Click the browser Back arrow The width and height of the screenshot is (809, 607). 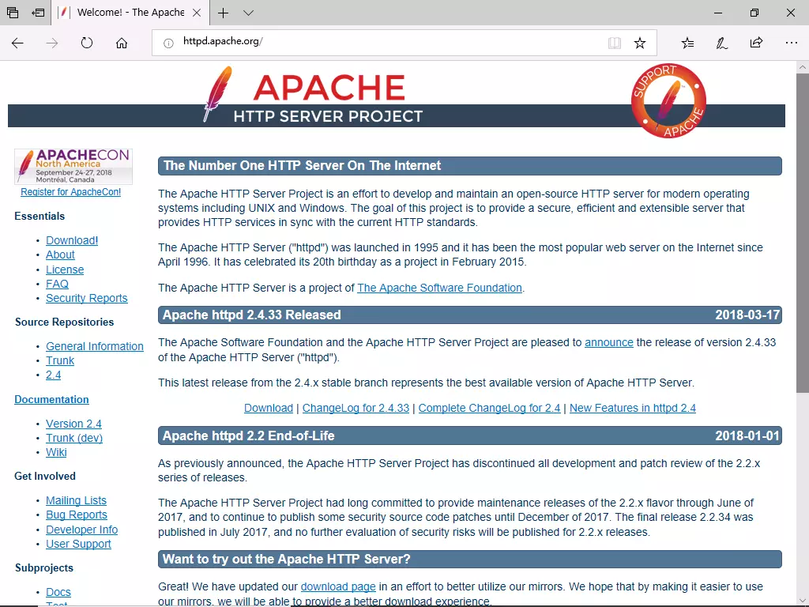click(17, 43)
